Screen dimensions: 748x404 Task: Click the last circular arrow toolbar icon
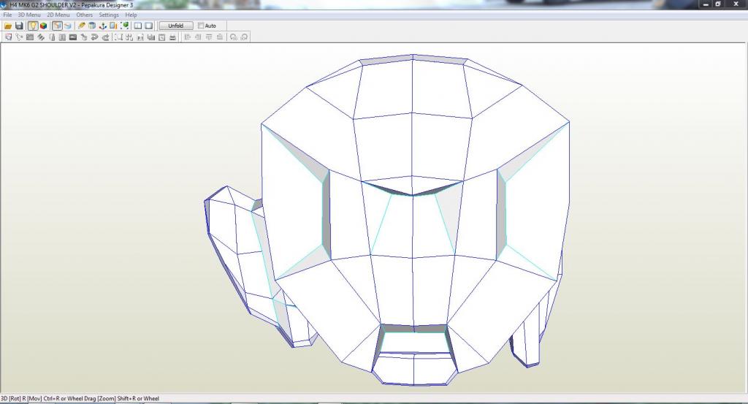(244, 37)
